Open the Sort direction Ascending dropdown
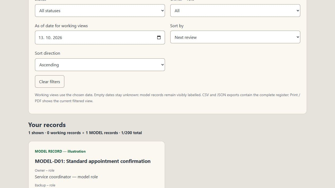Screen dimensions: 335x188 point(100,65)
